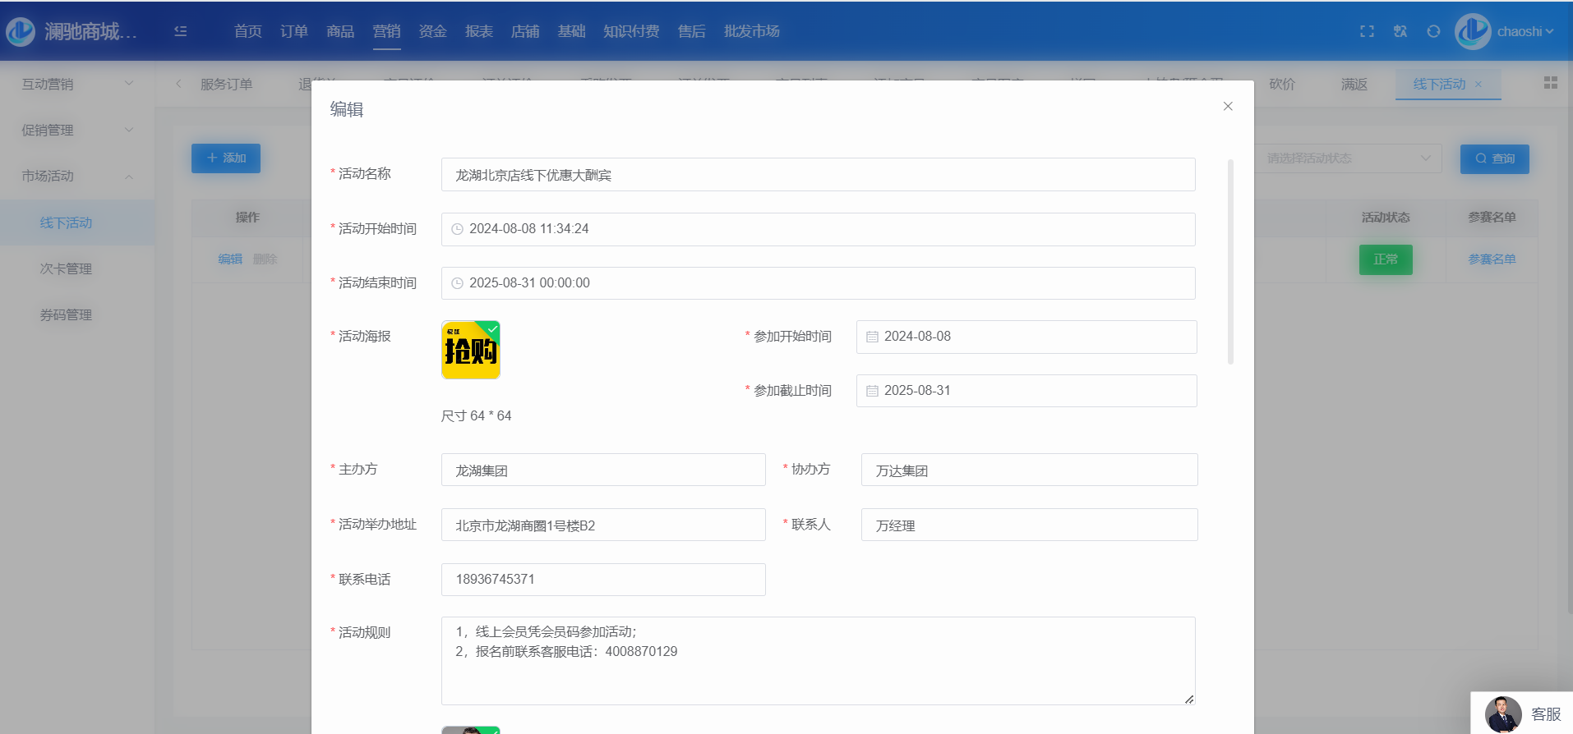Screen dimensions: 1573x734
Task: Close the 线下活动 tab
Action: pyautogui.click(x=1478, y=85)
